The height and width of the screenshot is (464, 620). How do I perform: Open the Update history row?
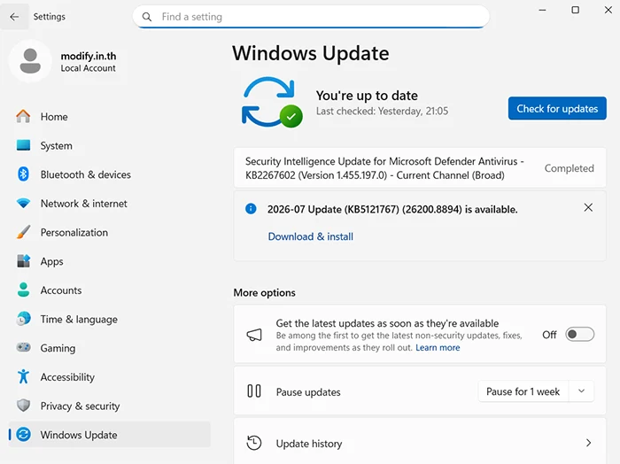click(x=420, y=441)
